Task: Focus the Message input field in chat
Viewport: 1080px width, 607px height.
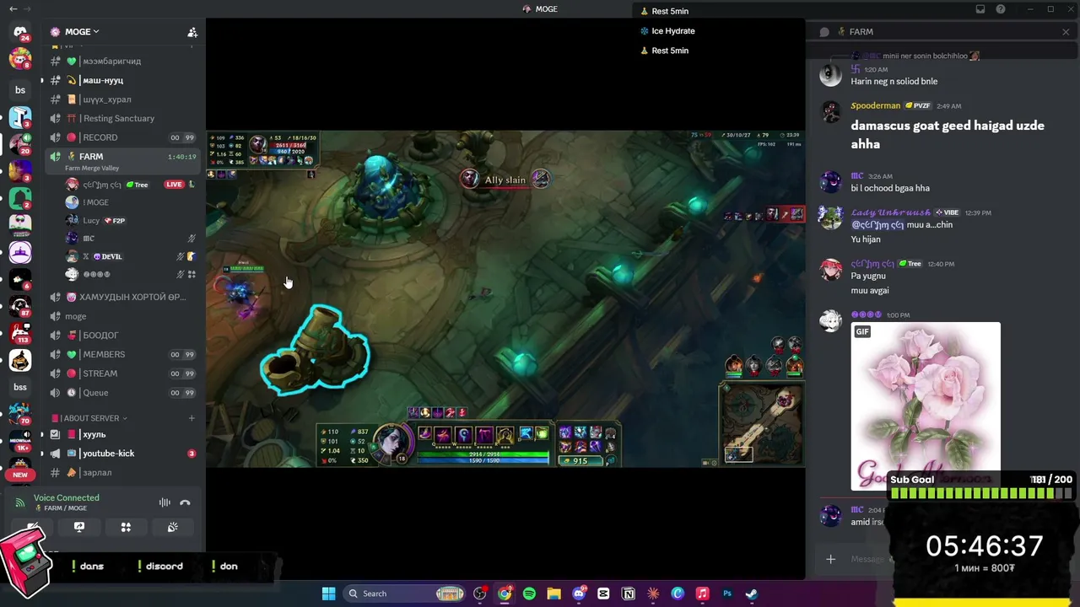Action: [x=867, y=559]
